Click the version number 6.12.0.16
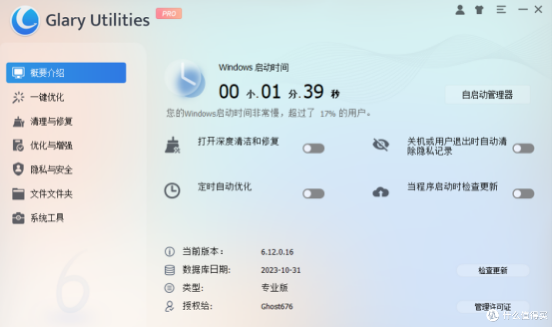This screenshot has height=327, width=553. point(277,252)
